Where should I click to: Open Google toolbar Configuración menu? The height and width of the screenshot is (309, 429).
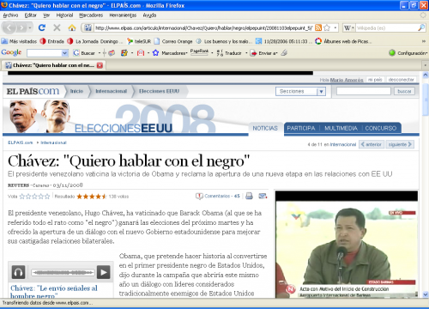point(408,53)
